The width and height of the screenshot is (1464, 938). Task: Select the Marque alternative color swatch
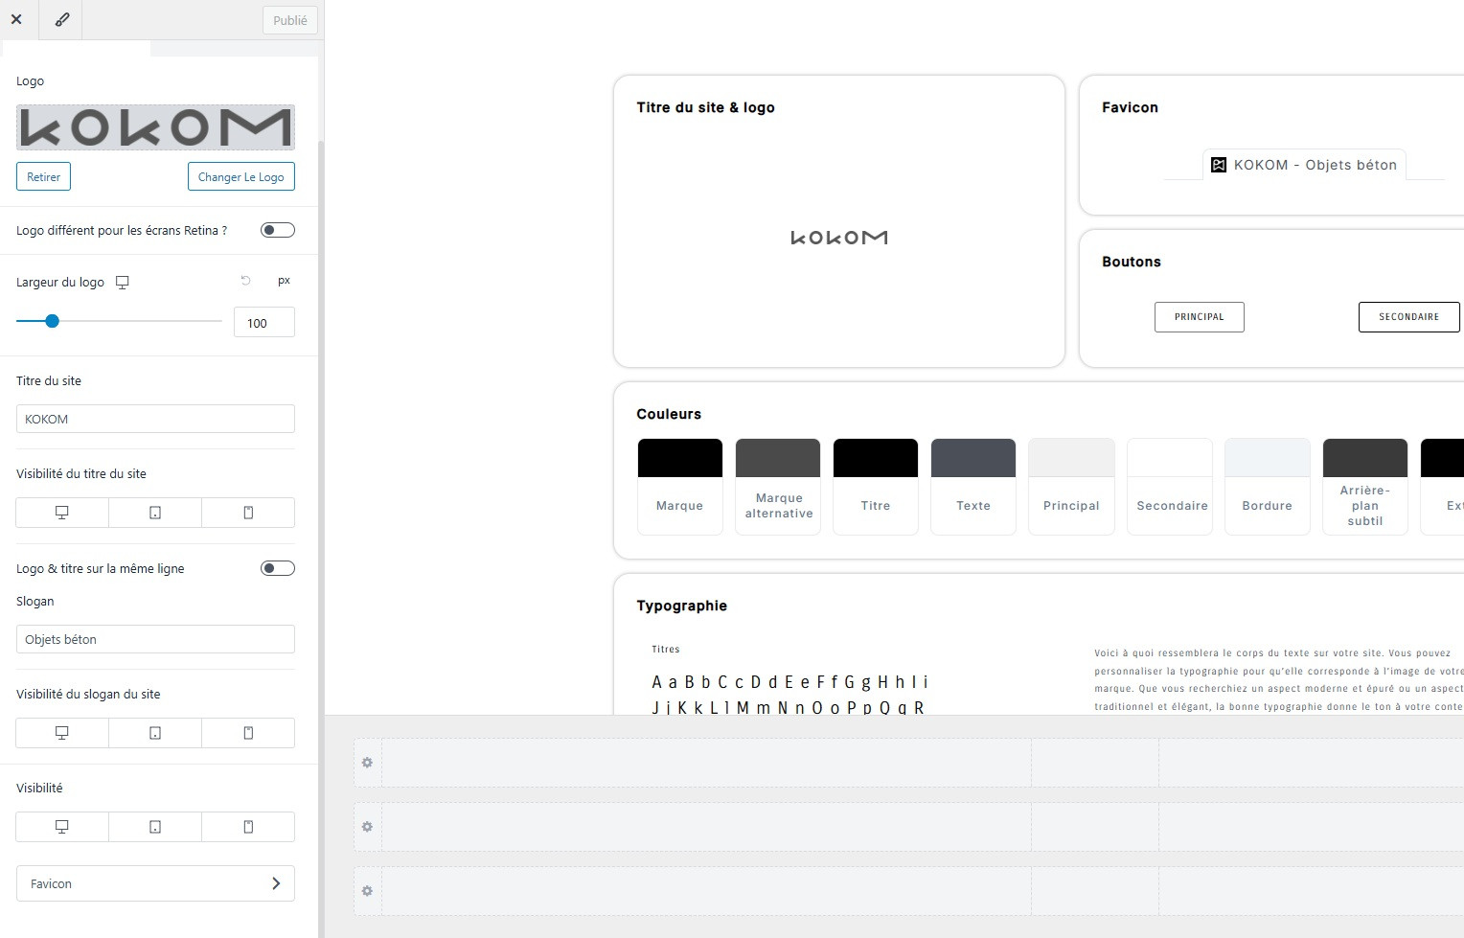778,487
